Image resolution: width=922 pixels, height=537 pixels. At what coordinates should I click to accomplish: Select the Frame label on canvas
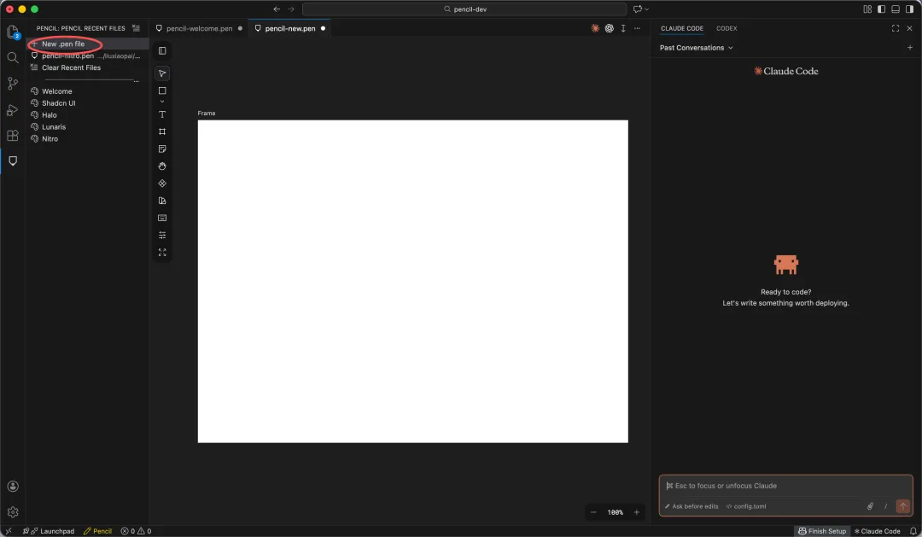pyautogui.click(x=207, y=113)
